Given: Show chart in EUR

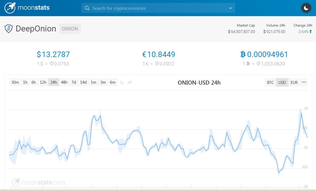Looking at the screenshot, I should (294, 82).
